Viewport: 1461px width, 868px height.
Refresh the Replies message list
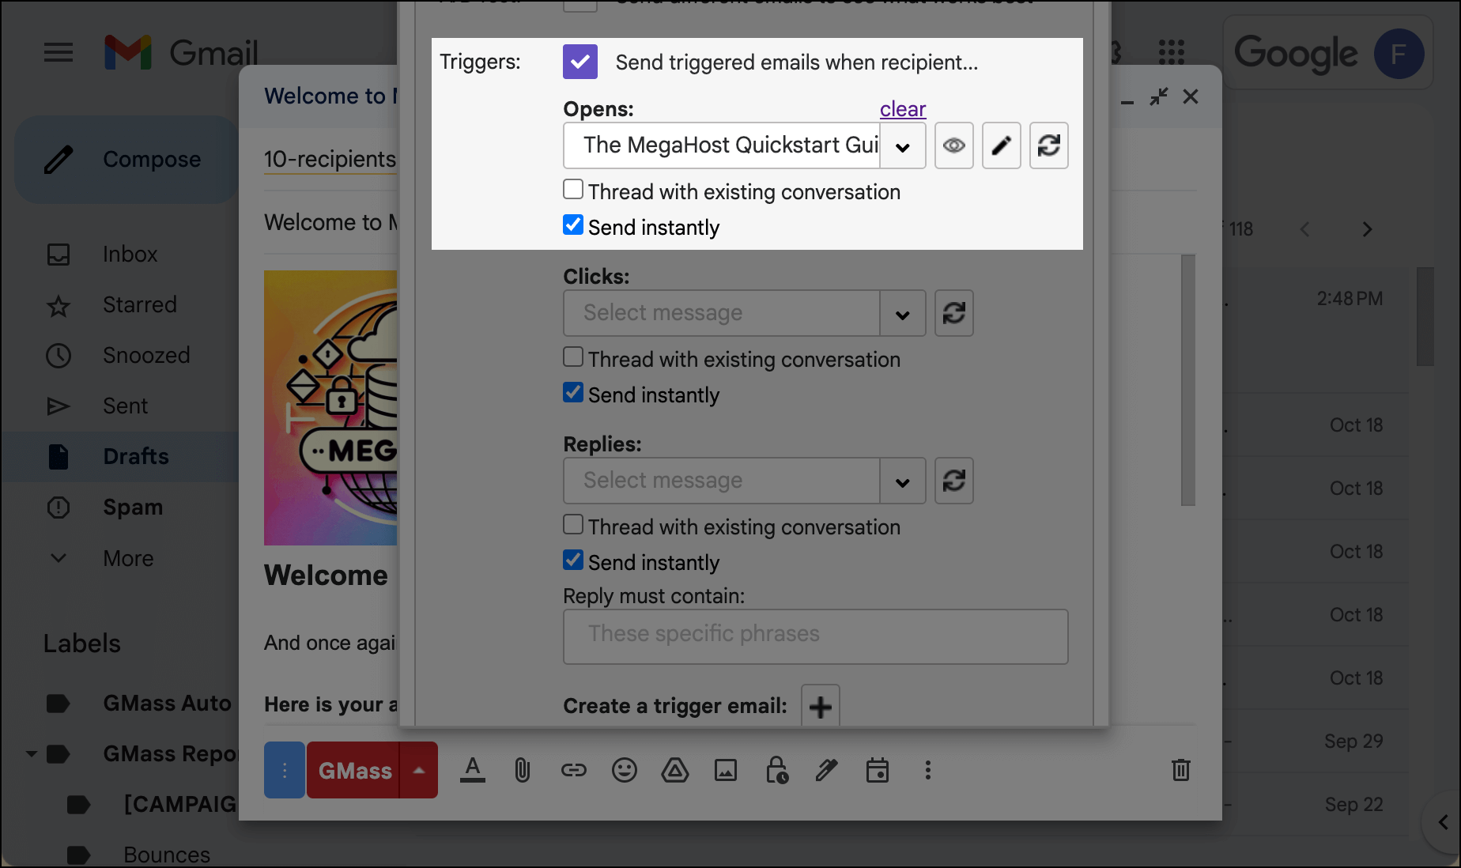pos(954,481)
